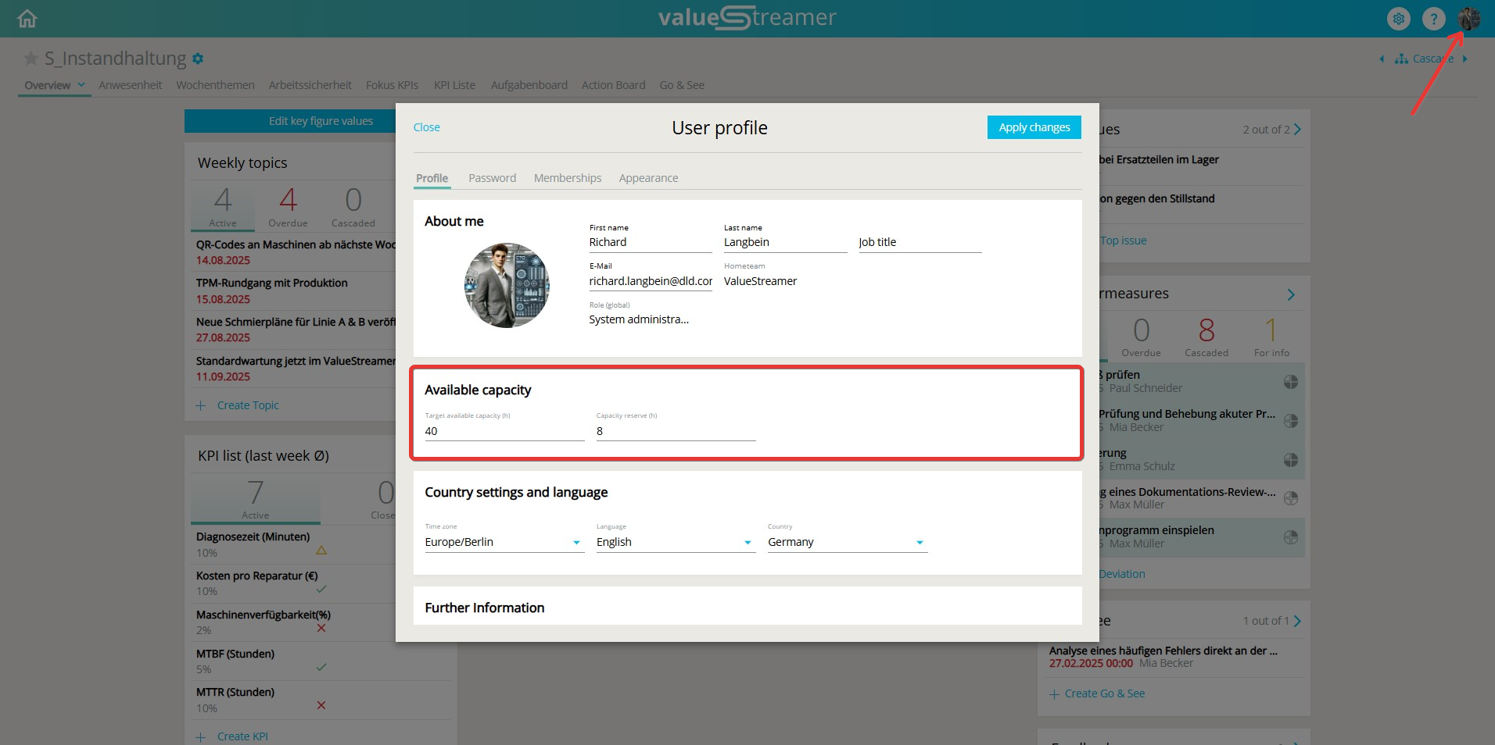Switch to the Appearance tab

pos(648,178)
